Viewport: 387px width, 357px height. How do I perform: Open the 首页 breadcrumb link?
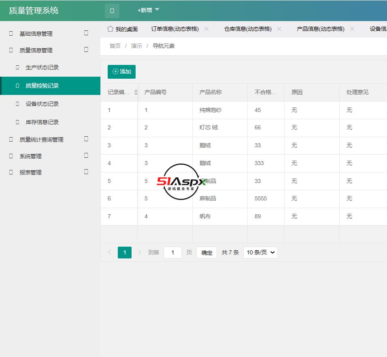click(x=114, y=46)
